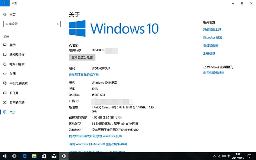Select the 平板电脑模式 tablet icon
This screenshot has height=160, width=256.
pos(5,83)
